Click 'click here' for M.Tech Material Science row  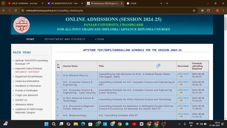pos(183,98)
